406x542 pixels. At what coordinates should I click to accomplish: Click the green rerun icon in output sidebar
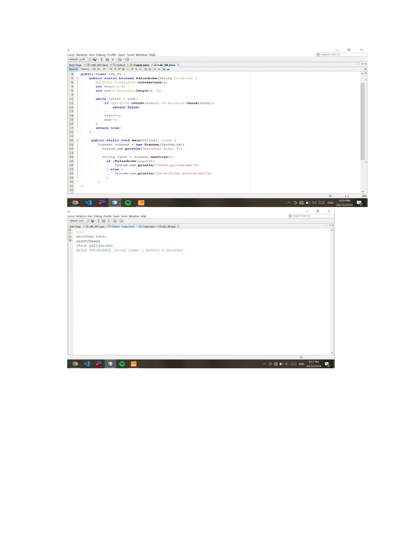tap(69, 230)
